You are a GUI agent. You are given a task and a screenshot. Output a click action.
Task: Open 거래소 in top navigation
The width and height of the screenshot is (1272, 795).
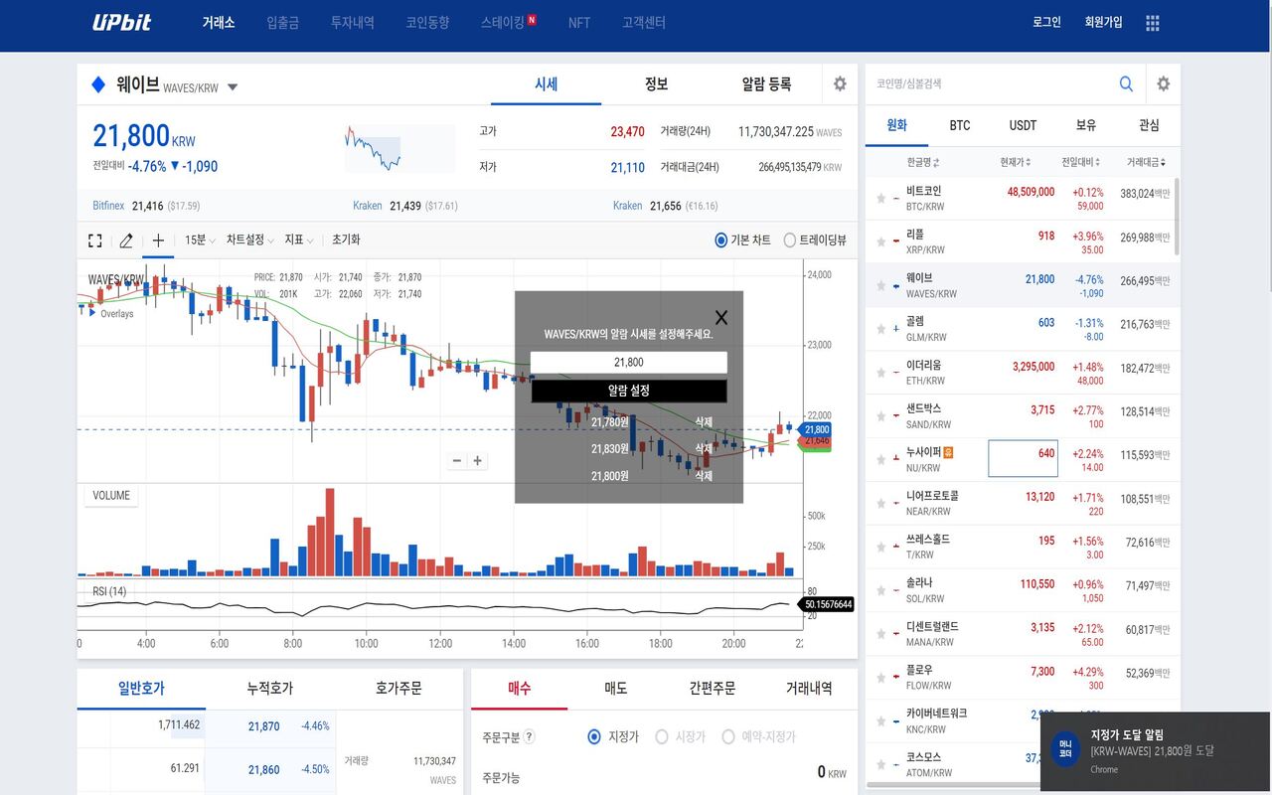219,22
